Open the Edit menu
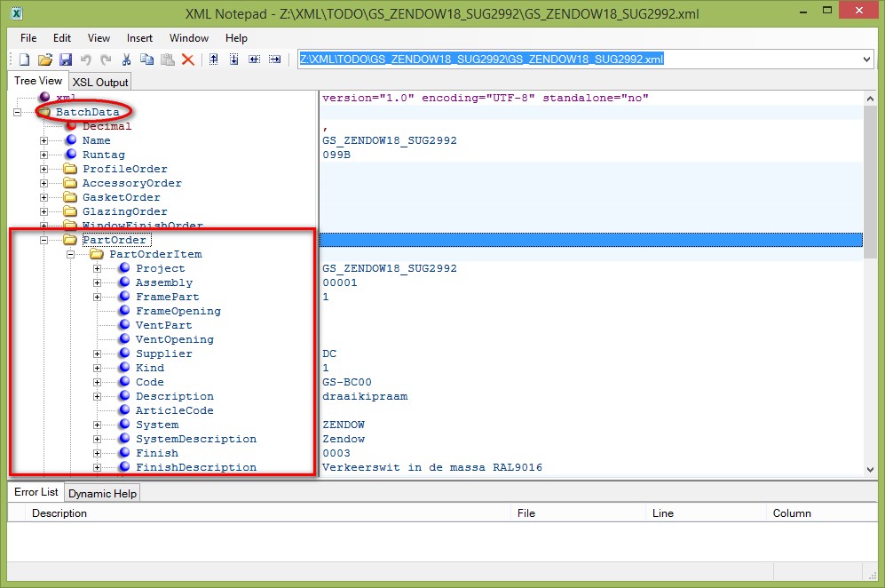Image resolution: width=885 pixels, height=588 pixels. pyautogui.click(x=62, y=38)
